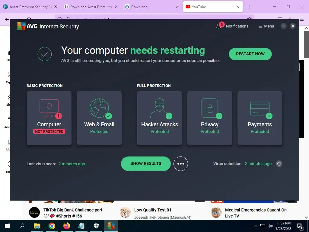The width and height of the screenshot is (309, 232).
Task: Click the AVG logo in the header
Action: (x=21, y=26)
